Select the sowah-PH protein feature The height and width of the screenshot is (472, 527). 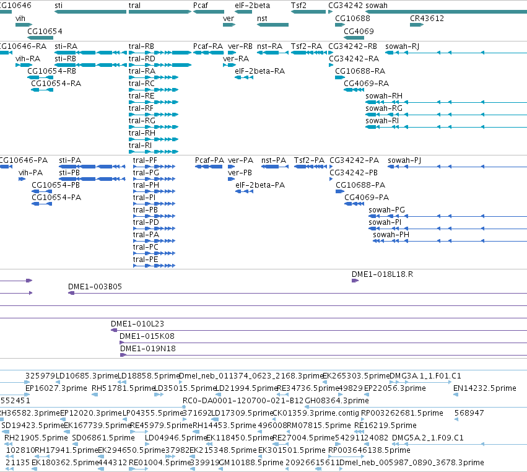click(450, 241)
